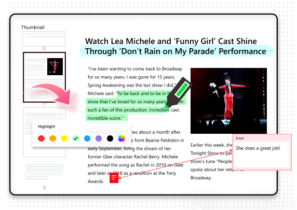Click the performer stage photo in article
This screenshot has width=297, height=210.
click(x=228, y=101)
